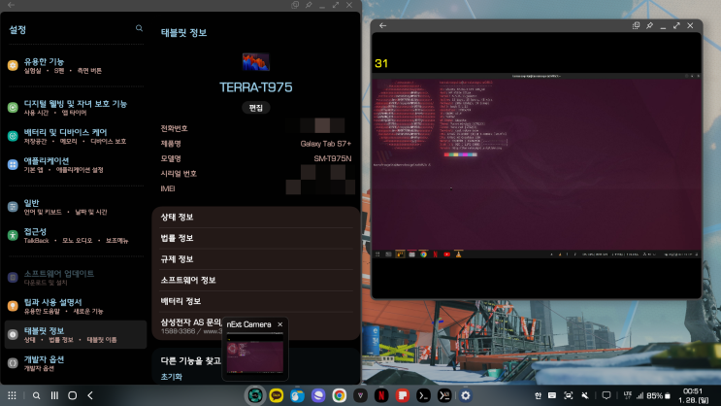Open the first terminal app in the taskbar
The image size is (721, 406).
423,395
